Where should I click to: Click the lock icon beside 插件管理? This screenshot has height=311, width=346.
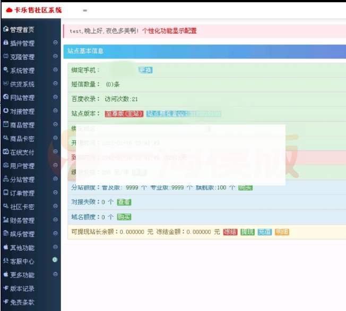(x=5, y=43)
